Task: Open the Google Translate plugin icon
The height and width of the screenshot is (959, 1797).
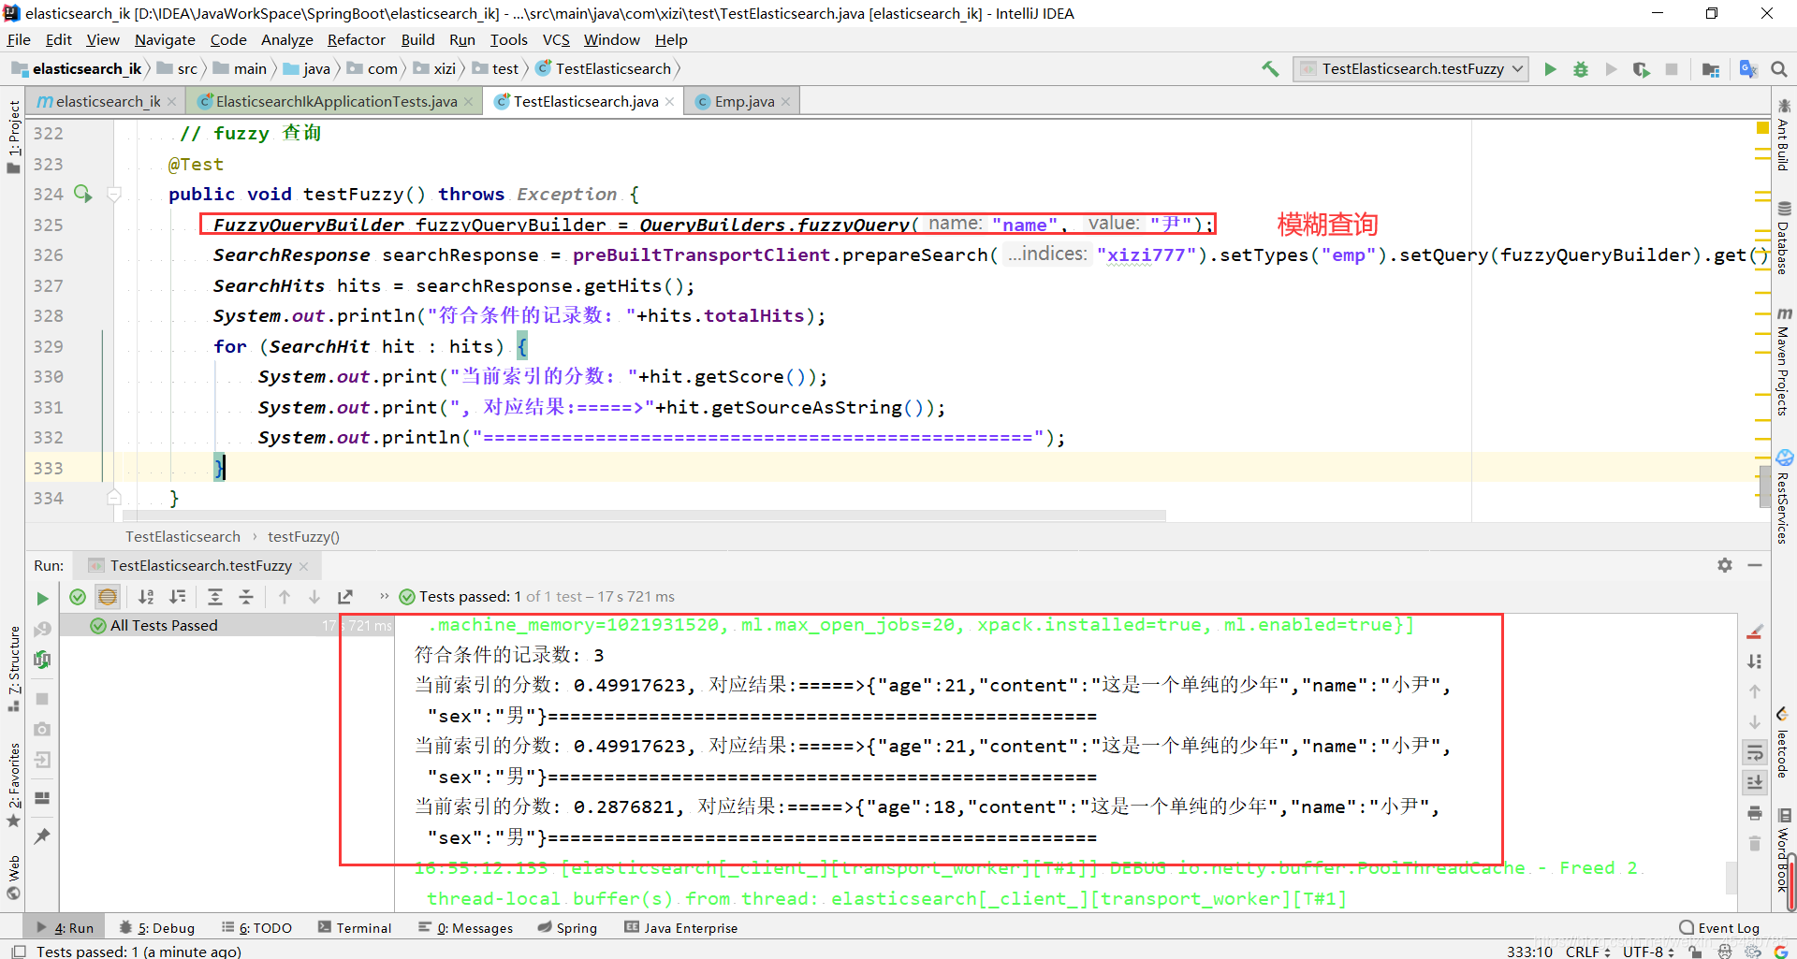Action: pyautogui.click(x=1747, y=68)
